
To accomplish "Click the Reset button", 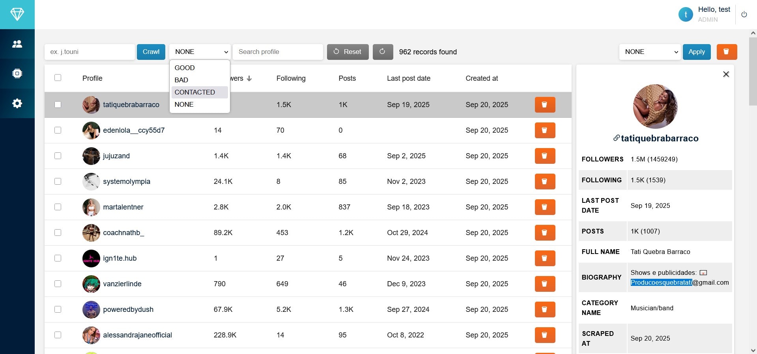I will click(348, 52).
